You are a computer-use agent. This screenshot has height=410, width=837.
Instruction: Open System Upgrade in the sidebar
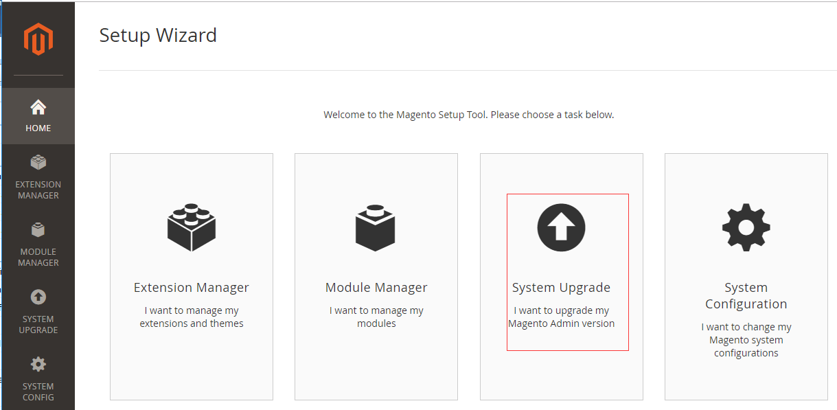coord(38,312)
